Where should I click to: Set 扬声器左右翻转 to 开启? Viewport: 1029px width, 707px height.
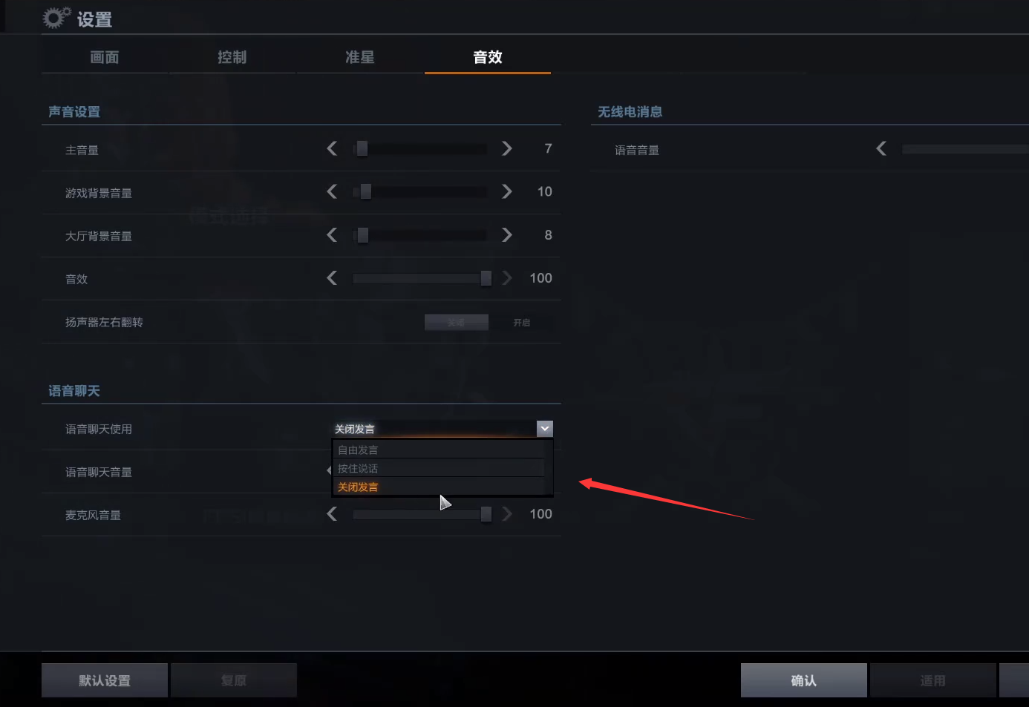click(x=521, y=322)
